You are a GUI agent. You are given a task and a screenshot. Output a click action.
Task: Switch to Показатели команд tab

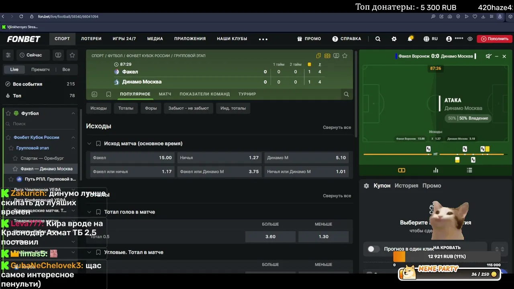(205, 94)
